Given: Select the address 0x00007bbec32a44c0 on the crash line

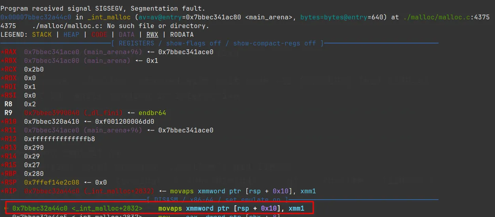Looking at the screenshot, I should (36, 17).
